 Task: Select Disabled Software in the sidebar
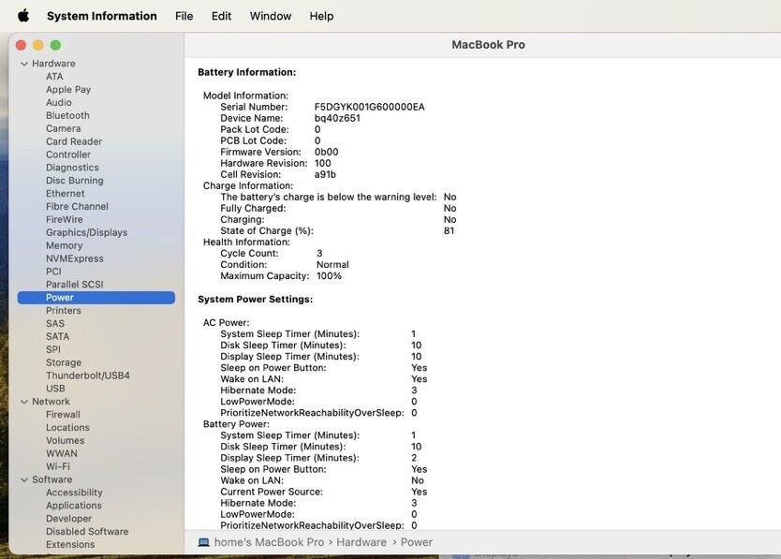tap(87, 532)
